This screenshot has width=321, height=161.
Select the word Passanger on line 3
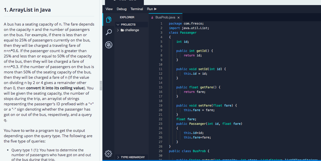click(189, 32)
